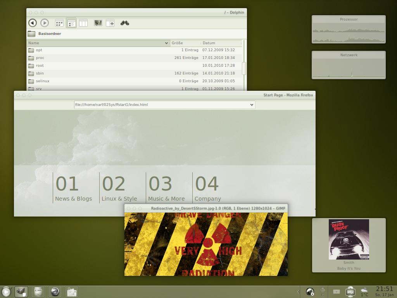Click the music player tray icon

pyautogui.click(x=310, y=292)
